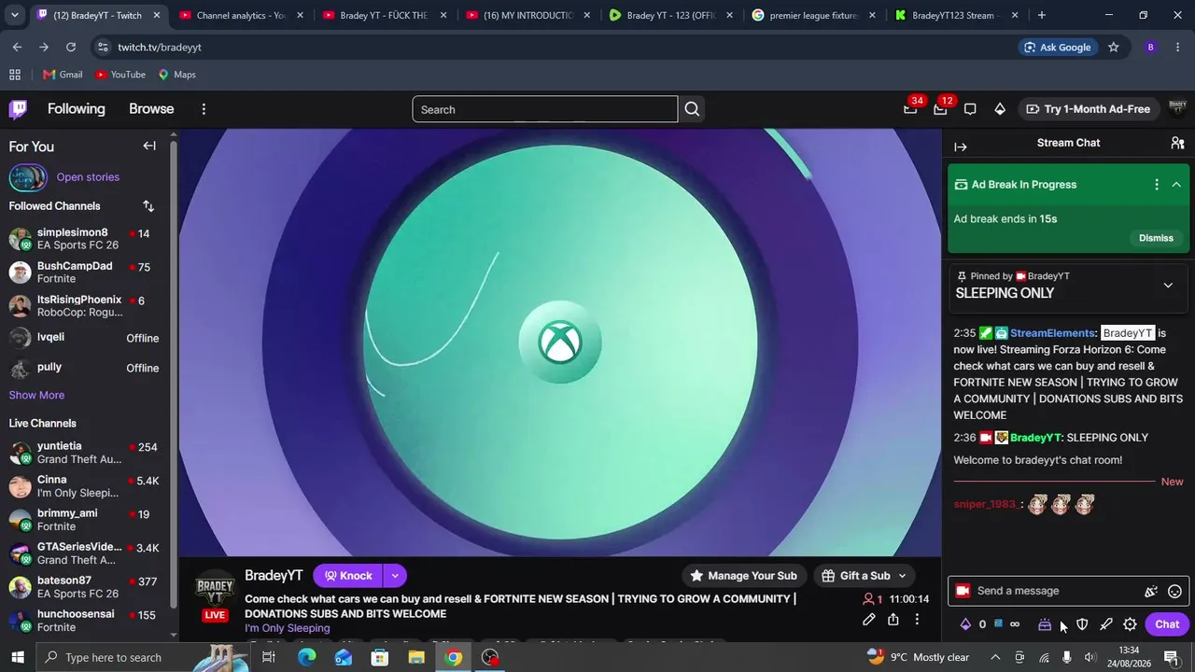Go to Twitch home via logo
This screenshot has height=672, width=1195.
[18, 109]
